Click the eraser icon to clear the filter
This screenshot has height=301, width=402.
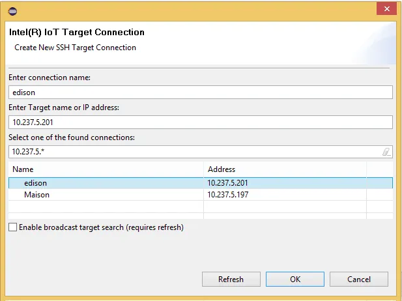(386, 152)
